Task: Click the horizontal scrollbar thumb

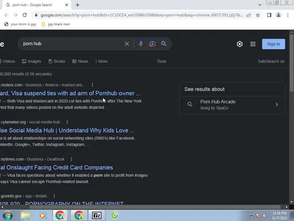Action: click(155, 207)
